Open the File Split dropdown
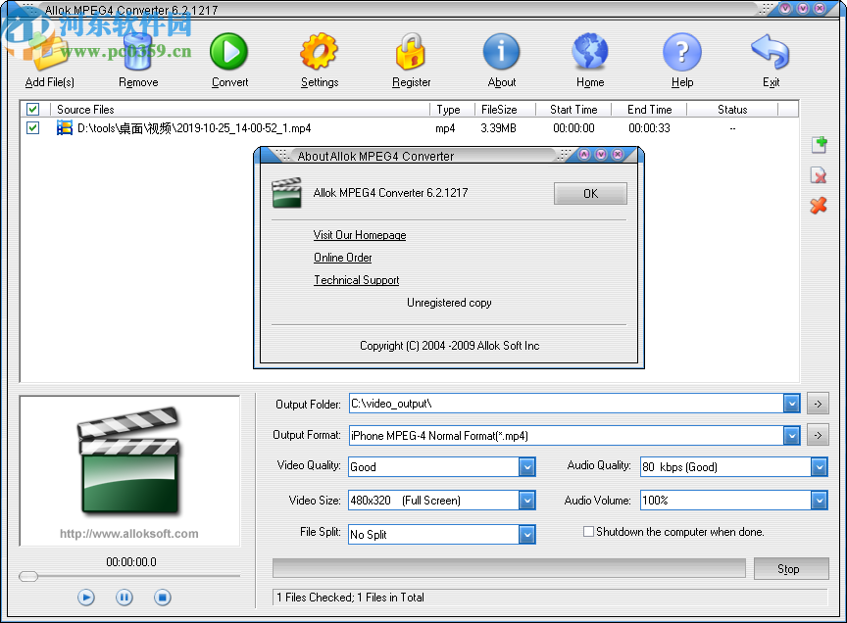 coord(527,535)
